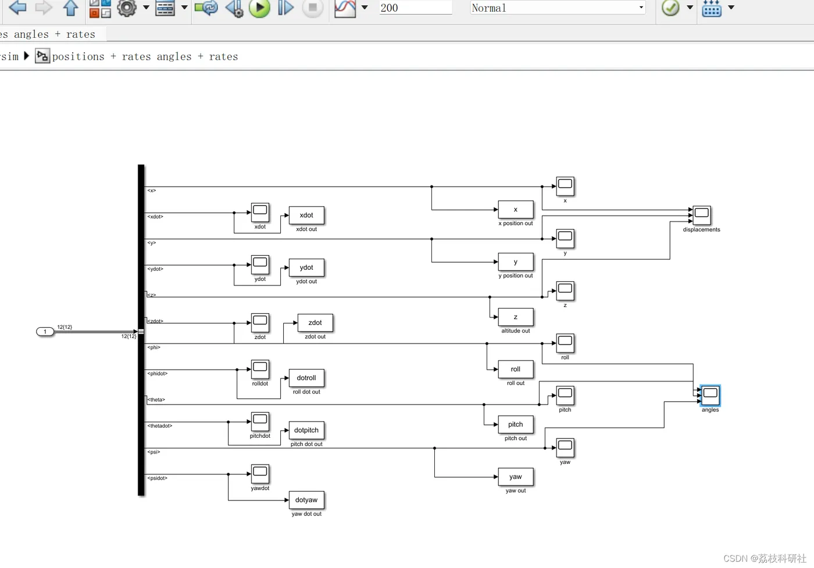Select the z scope block
Screen dimensions: 814x568
click(x=565, y=291)
